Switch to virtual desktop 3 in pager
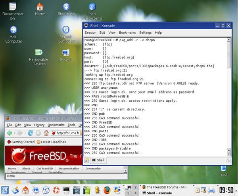Viewport: 238px width, 196px height. coord(129,193)
